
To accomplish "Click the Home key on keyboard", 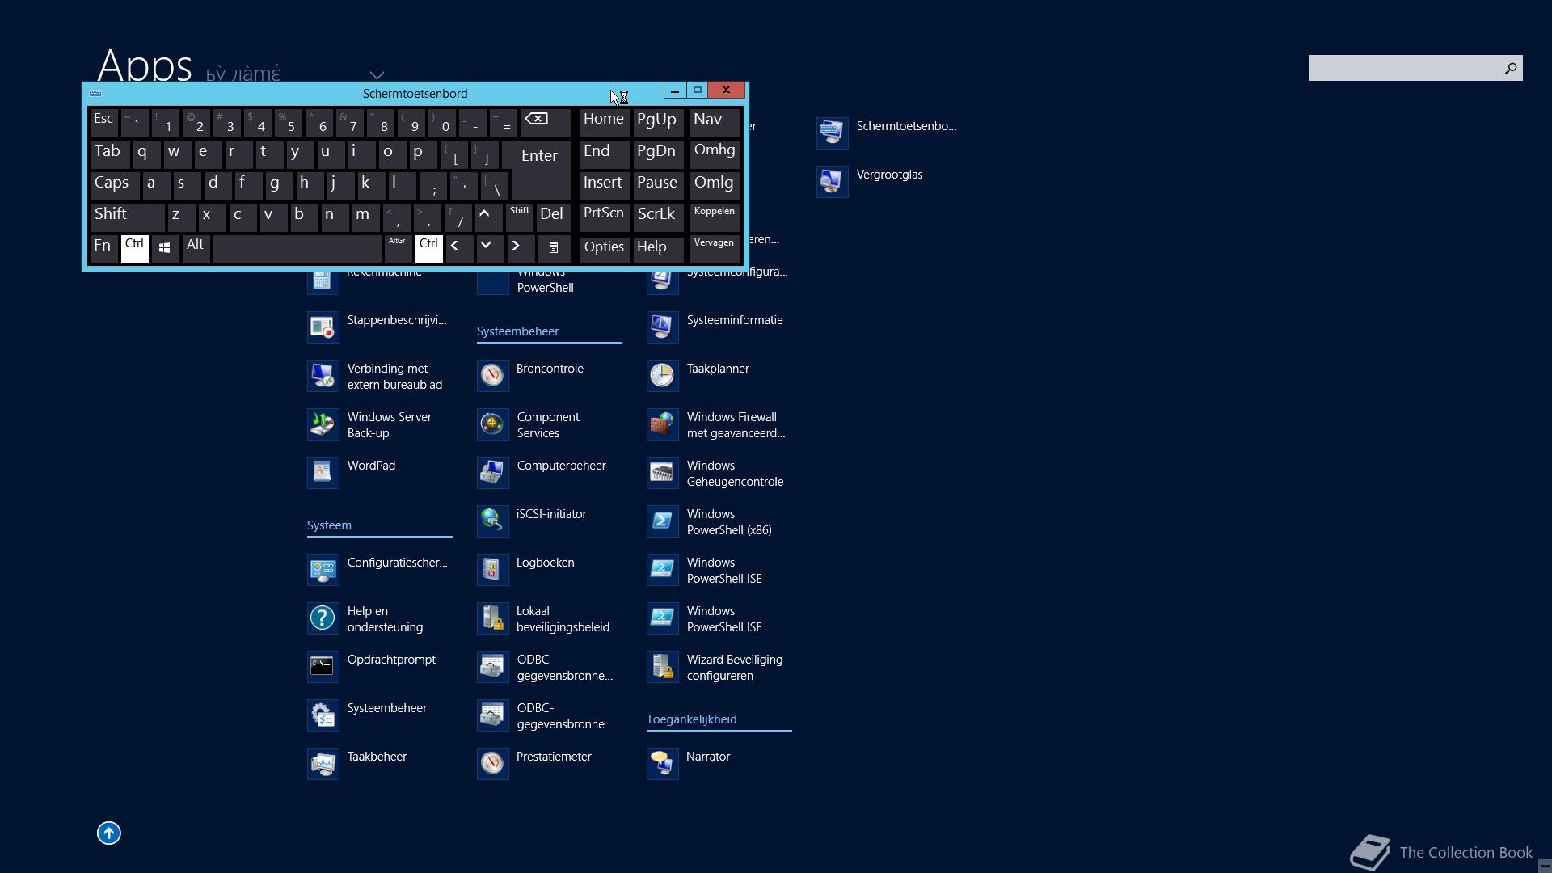I will coord(605,122).
